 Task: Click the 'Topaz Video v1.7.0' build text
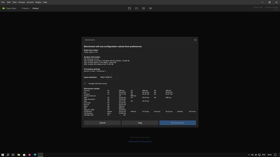(x=91, y=52)
